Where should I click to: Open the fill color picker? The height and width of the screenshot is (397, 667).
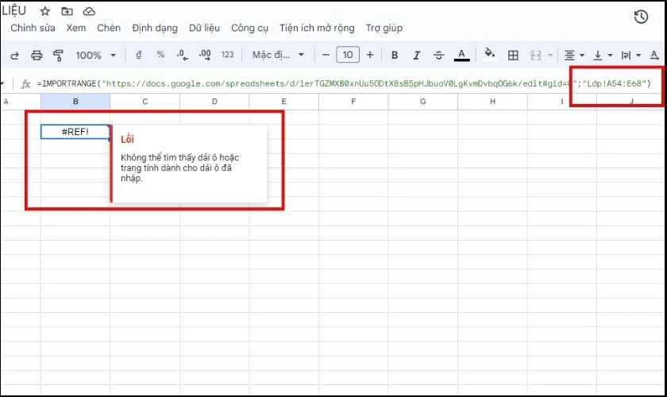pyautogui.click(x=490, y=54)
